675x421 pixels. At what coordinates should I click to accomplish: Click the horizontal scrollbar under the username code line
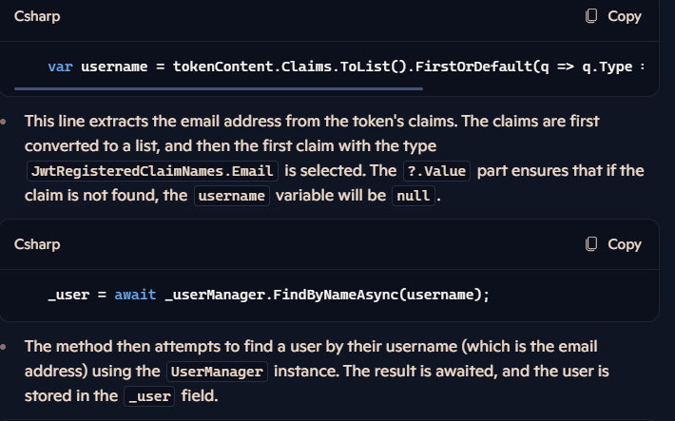219,88
